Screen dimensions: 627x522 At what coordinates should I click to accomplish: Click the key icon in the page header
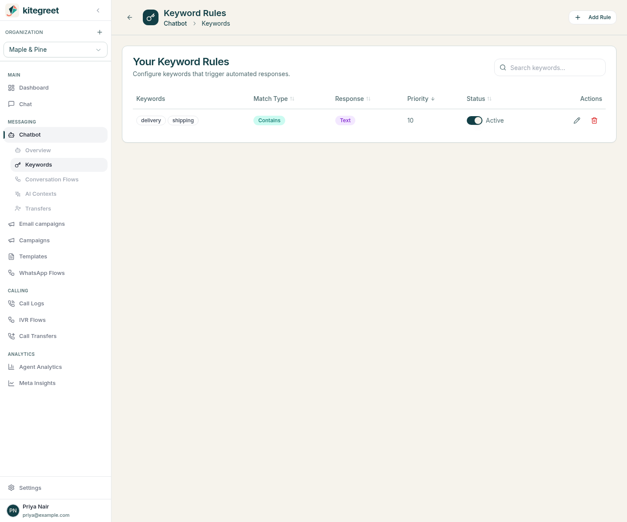pyautogui.click(x=151, y=17)
